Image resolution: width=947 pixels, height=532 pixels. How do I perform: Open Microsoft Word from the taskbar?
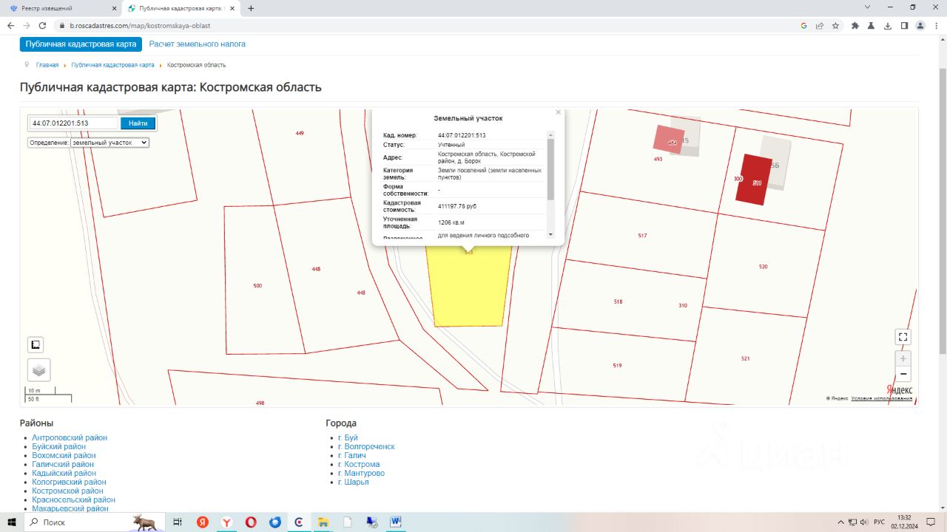395,522
